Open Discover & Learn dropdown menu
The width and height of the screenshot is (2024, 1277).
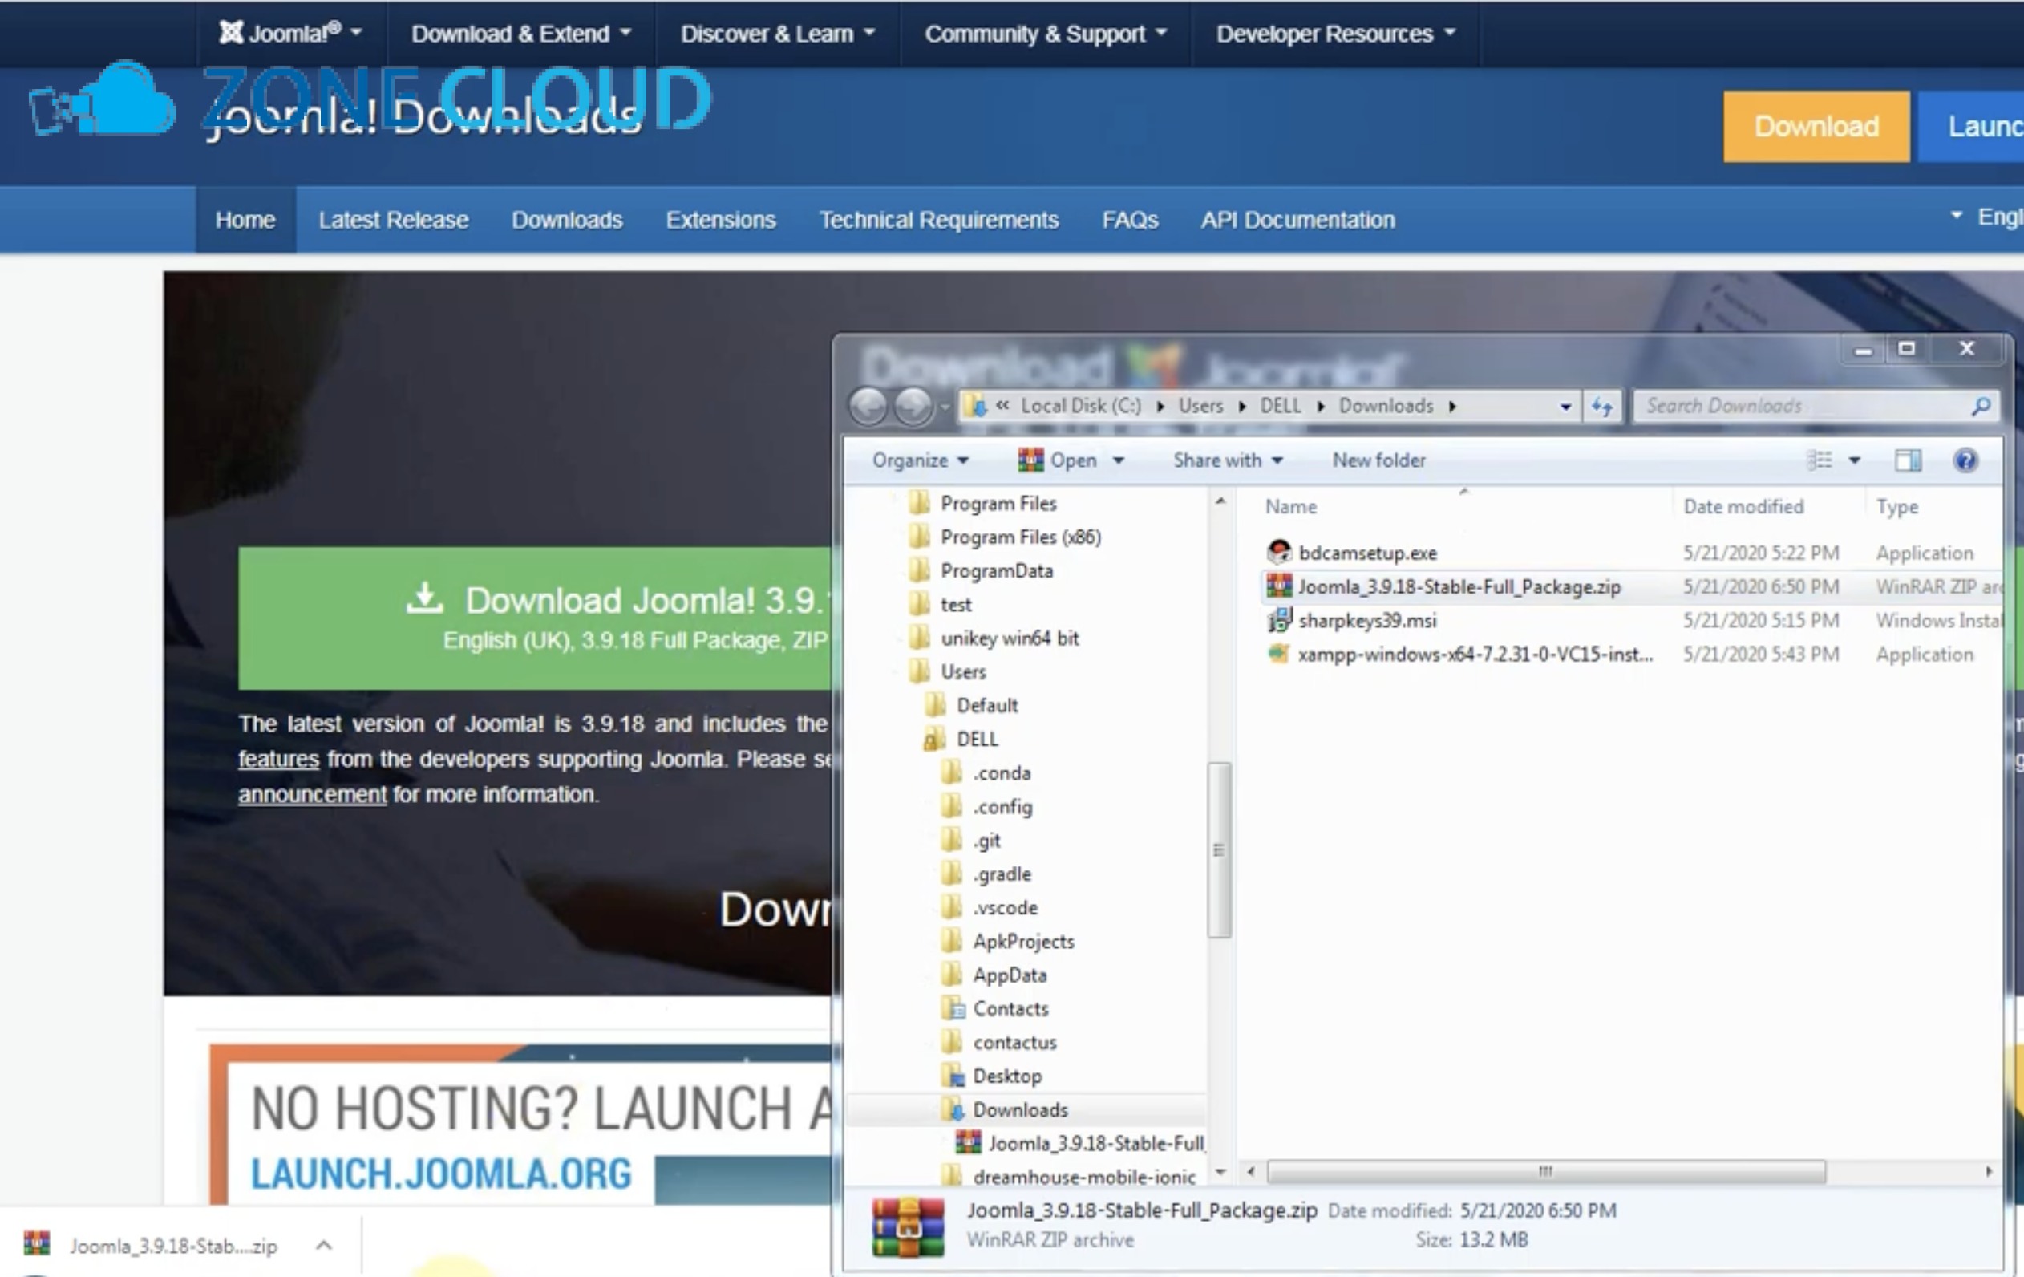[778, 34]
